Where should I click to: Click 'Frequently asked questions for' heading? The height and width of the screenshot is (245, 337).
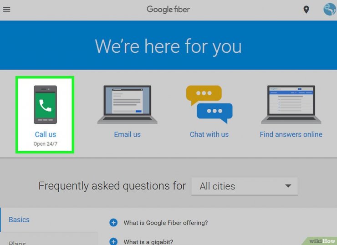tap(112, 186)
